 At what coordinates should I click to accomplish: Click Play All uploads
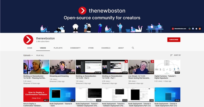(40, 55)
